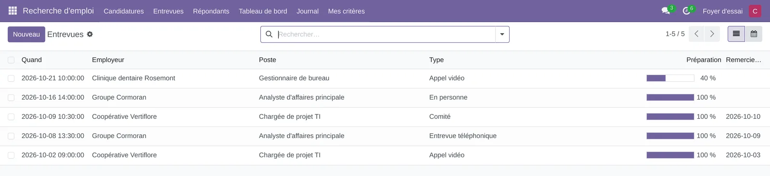
Task: Sort by the Type column header
Action: click(436, 60)
